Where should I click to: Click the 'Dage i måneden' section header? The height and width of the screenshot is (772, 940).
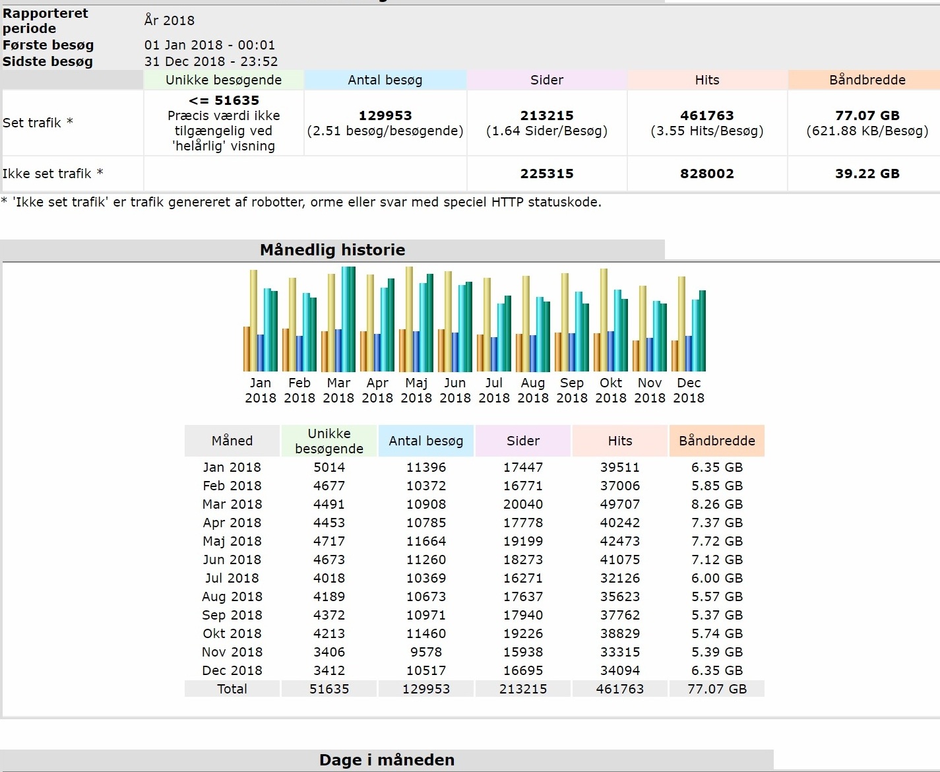tap(387, 759)
